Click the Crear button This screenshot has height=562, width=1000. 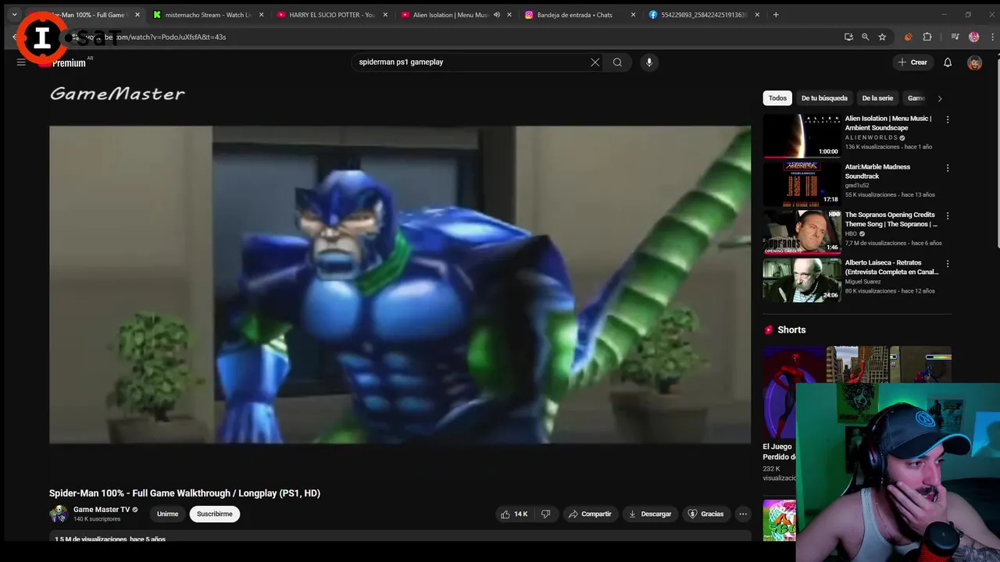[x=912, y=62]
